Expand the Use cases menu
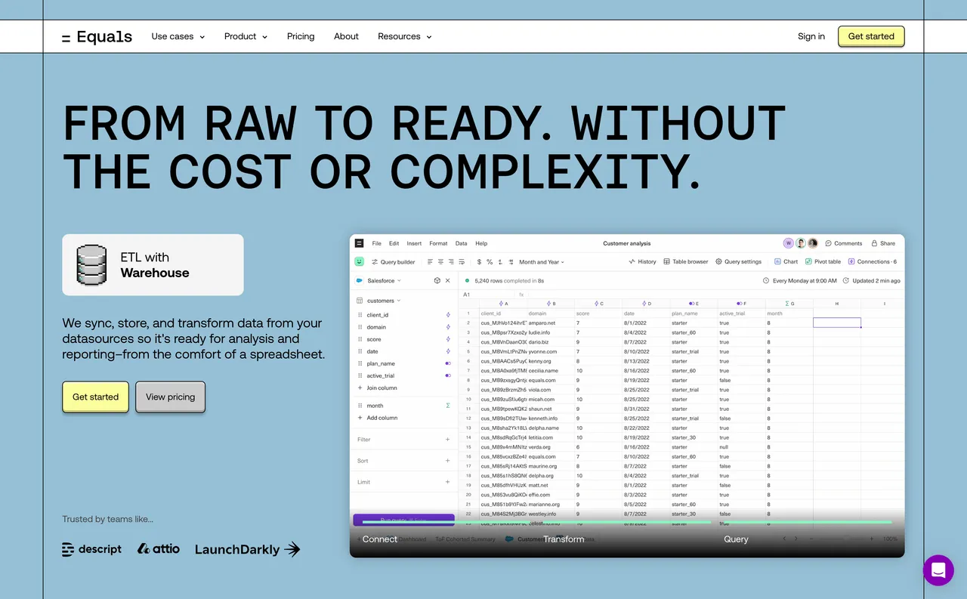Viewport: 967px width, 599px height. coord(178,36)
